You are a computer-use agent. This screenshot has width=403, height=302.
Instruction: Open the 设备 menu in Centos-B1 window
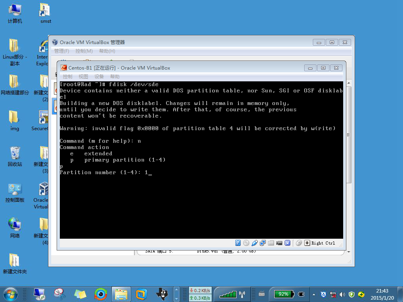point(99,77)
